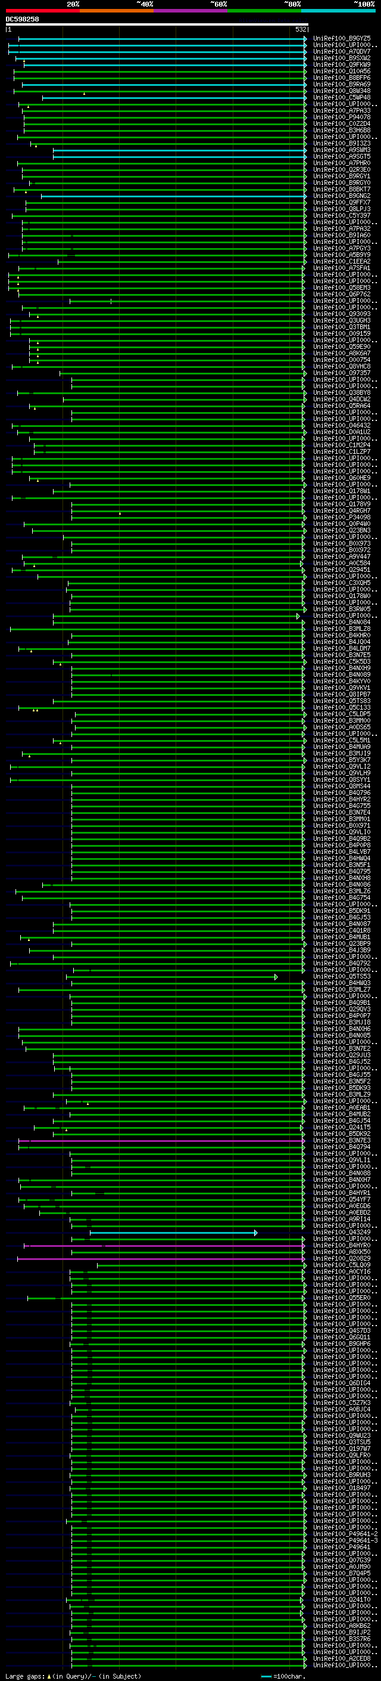
Task: Select the UniRef100_Q6DIG4 label
Action: pyautogui.click(x=342, y=1383)
